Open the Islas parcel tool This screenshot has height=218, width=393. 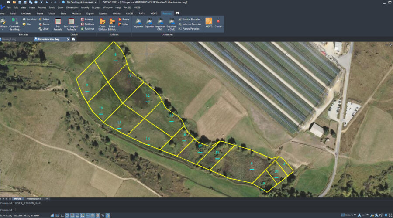pos(27,24)
